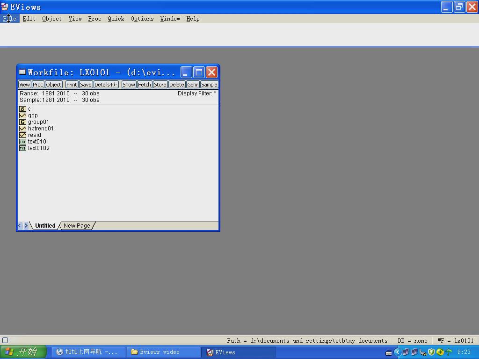Open the main Proc menu
The image size is (479, 359).
click(94, 19)
